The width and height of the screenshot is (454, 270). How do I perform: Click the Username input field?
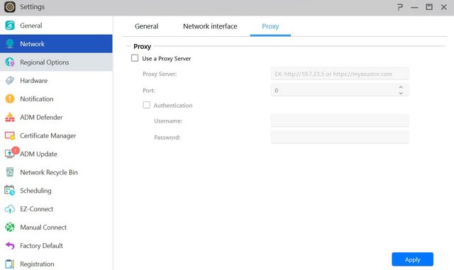pos(340,120)
